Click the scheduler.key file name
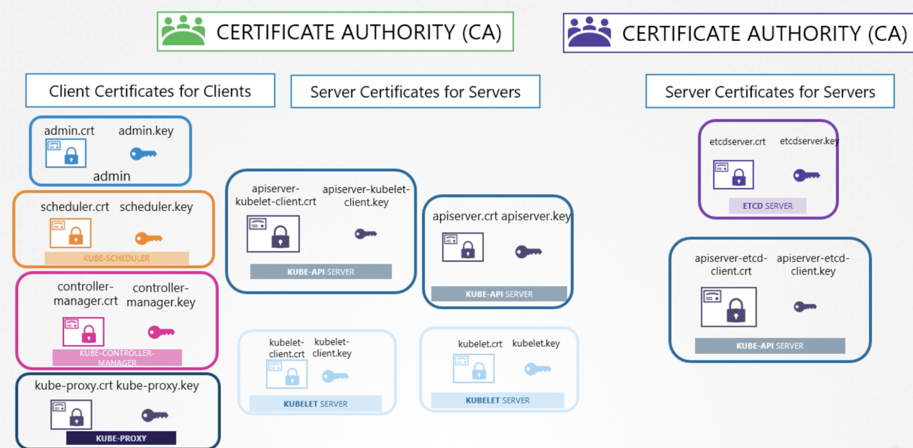The height and width of the screenshot is (448, 913). (156, 207)
